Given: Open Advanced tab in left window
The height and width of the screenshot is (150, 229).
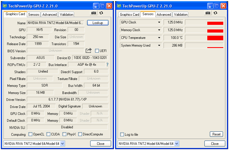Looking at the screenshot, I should [49, 15].
